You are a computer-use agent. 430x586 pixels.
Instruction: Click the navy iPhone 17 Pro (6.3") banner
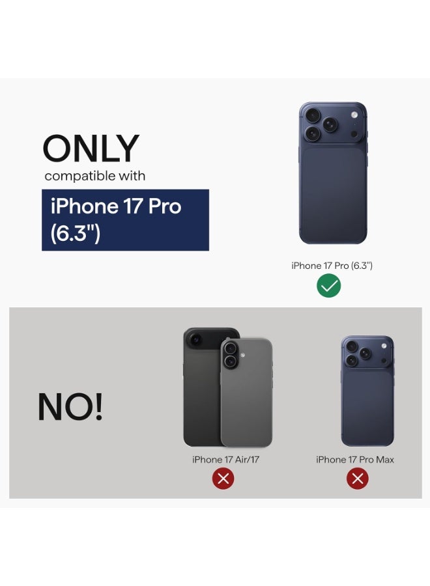pyautogui.click(x=125, y=220)
